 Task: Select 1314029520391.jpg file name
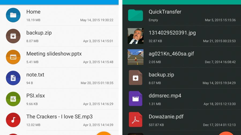[172, 33]
